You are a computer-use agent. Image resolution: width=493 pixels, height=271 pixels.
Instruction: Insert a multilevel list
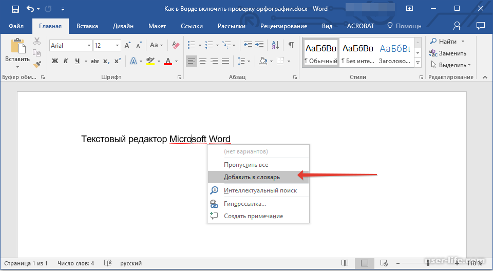pyautogui.click(x=226, y=45)
